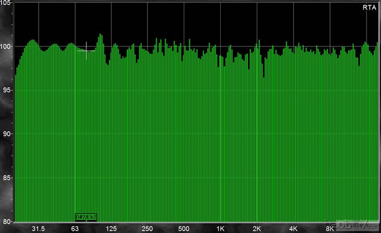Image resolution: width=381 pixels, height=233 pixels.
Task: Click the 90 dB level axis label
Action: coord(6,134)
